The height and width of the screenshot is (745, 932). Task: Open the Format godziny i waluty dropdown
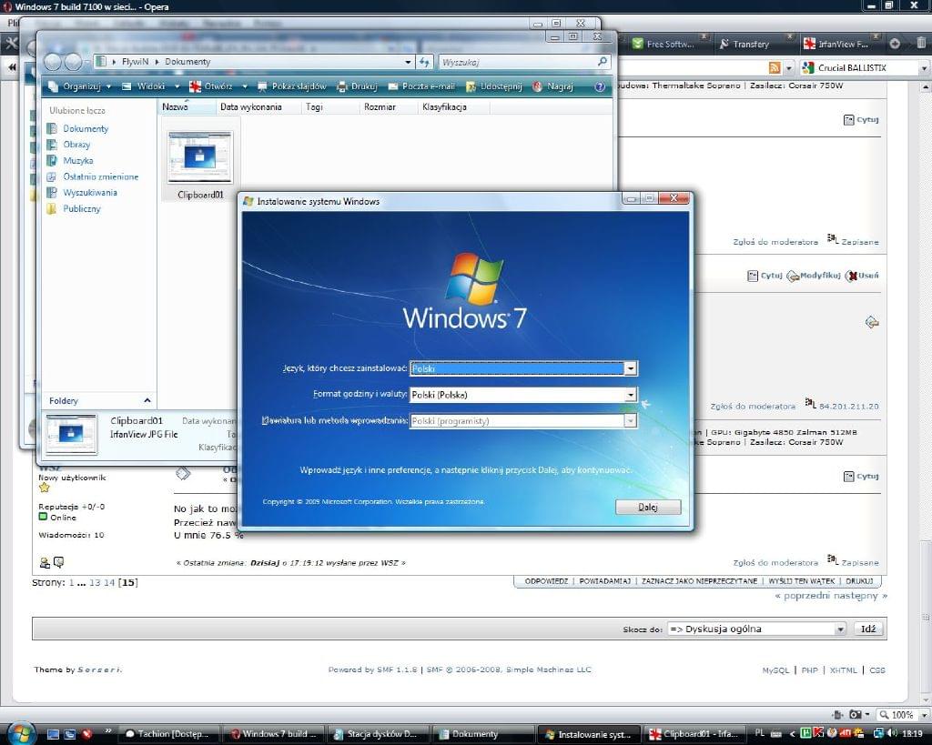click(x=631, y=395)
